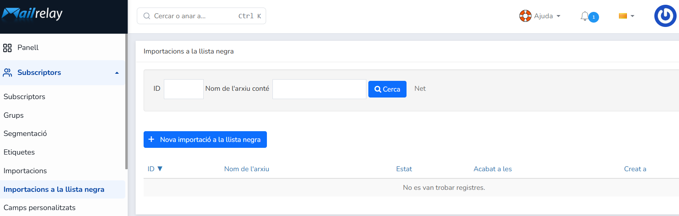Open the language dropdown arrow
This screenshot has height=216, width=679.
[x=632, y=16]
